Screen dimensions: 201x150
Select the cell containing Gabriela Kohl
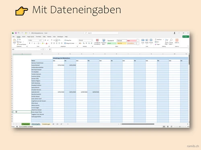click(42, 92)
